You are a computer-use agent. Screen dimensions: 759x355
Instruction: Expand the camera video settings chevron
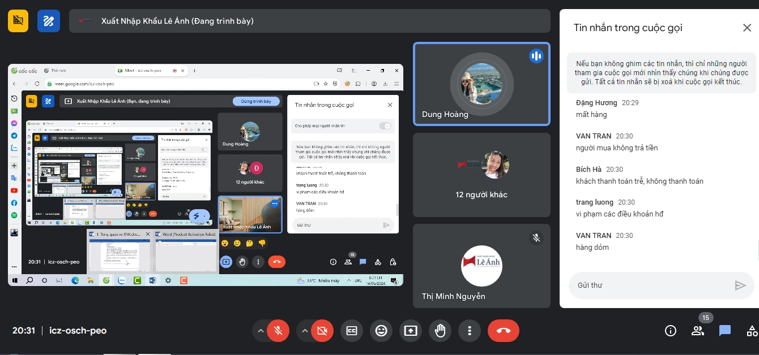pyautogui.click(x=305, y=331)
